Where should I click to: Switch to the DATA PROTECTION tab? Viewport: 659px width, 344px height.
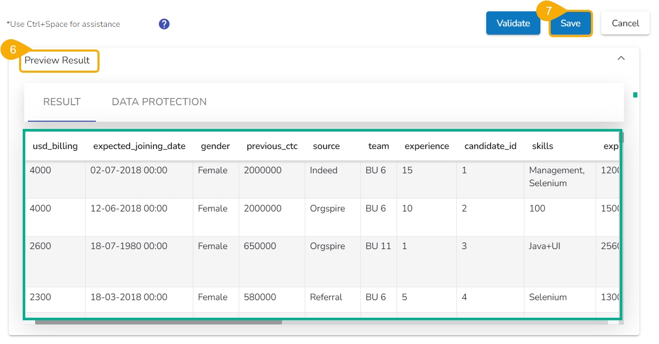click(x=159, y=102)
